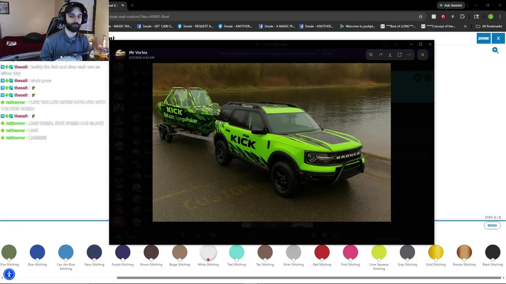Select the Olive Stitching color
This screenshot has width=506, height=284.
(9, 252)
